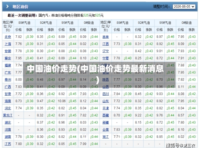Screen dimensions: 199x150
Task: Open the 辽宁 region link
Action: 105,51
